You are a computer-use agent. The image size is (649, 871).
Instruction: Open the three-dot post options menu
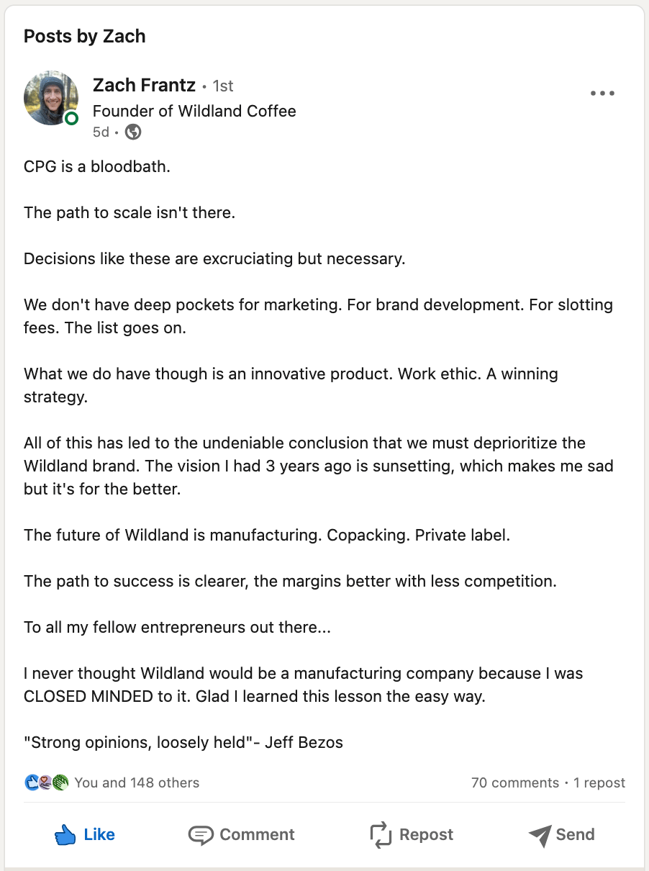point(602,93)
